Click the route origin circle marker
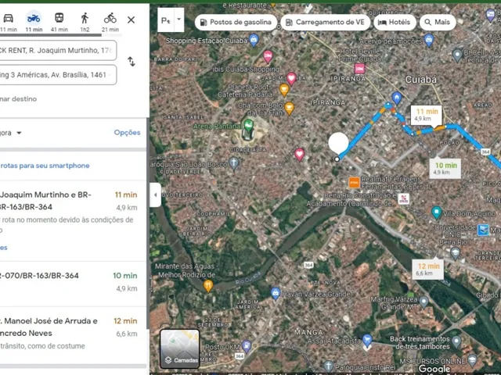 [337, 159]
